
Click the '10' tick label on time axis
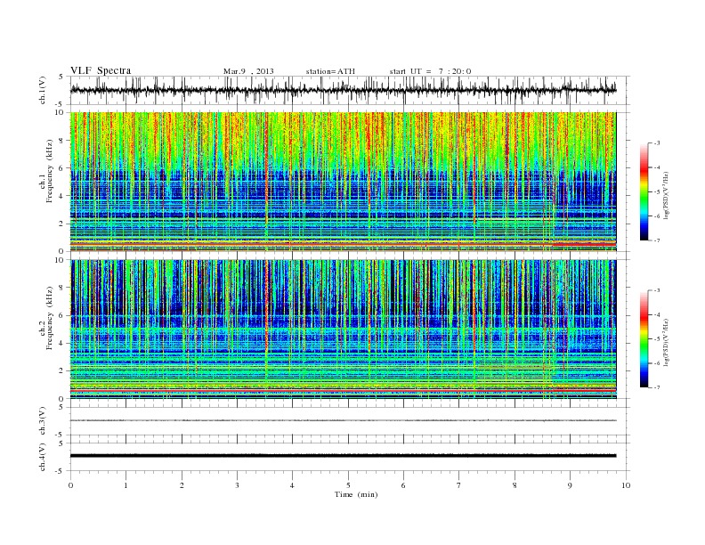point(626,485)
